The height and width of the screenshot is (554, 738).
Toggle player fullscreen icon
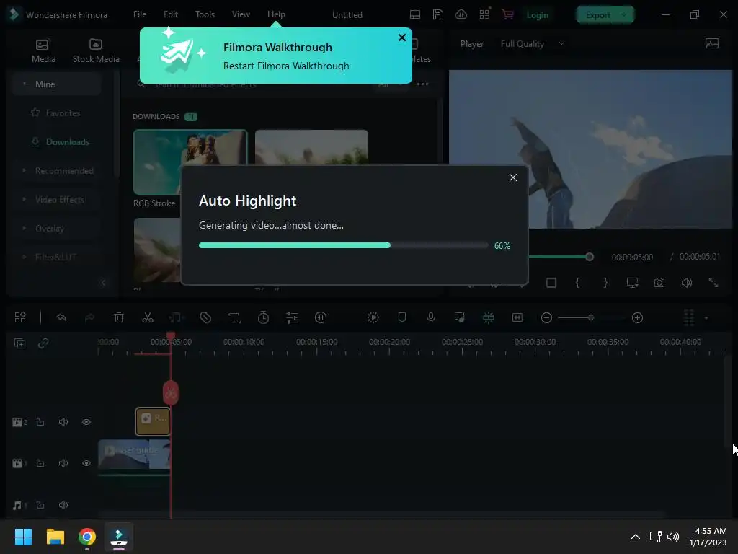click(713, 283)
